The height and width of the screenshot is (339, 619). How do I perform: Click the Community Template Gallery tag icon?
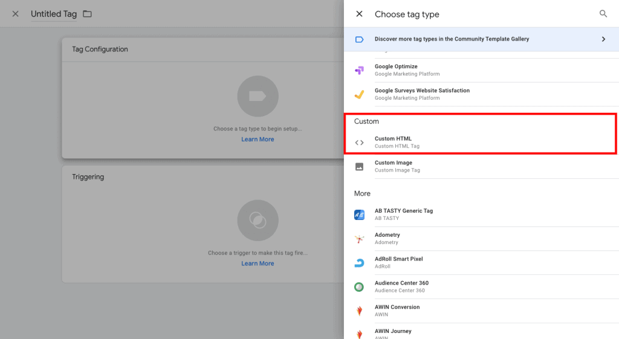point(359,39)
